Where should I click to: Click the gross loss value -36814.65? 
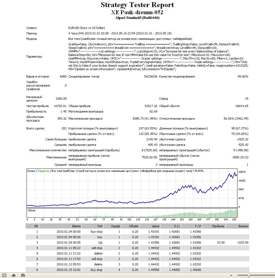pyautogui.click(x=241, y=106)
